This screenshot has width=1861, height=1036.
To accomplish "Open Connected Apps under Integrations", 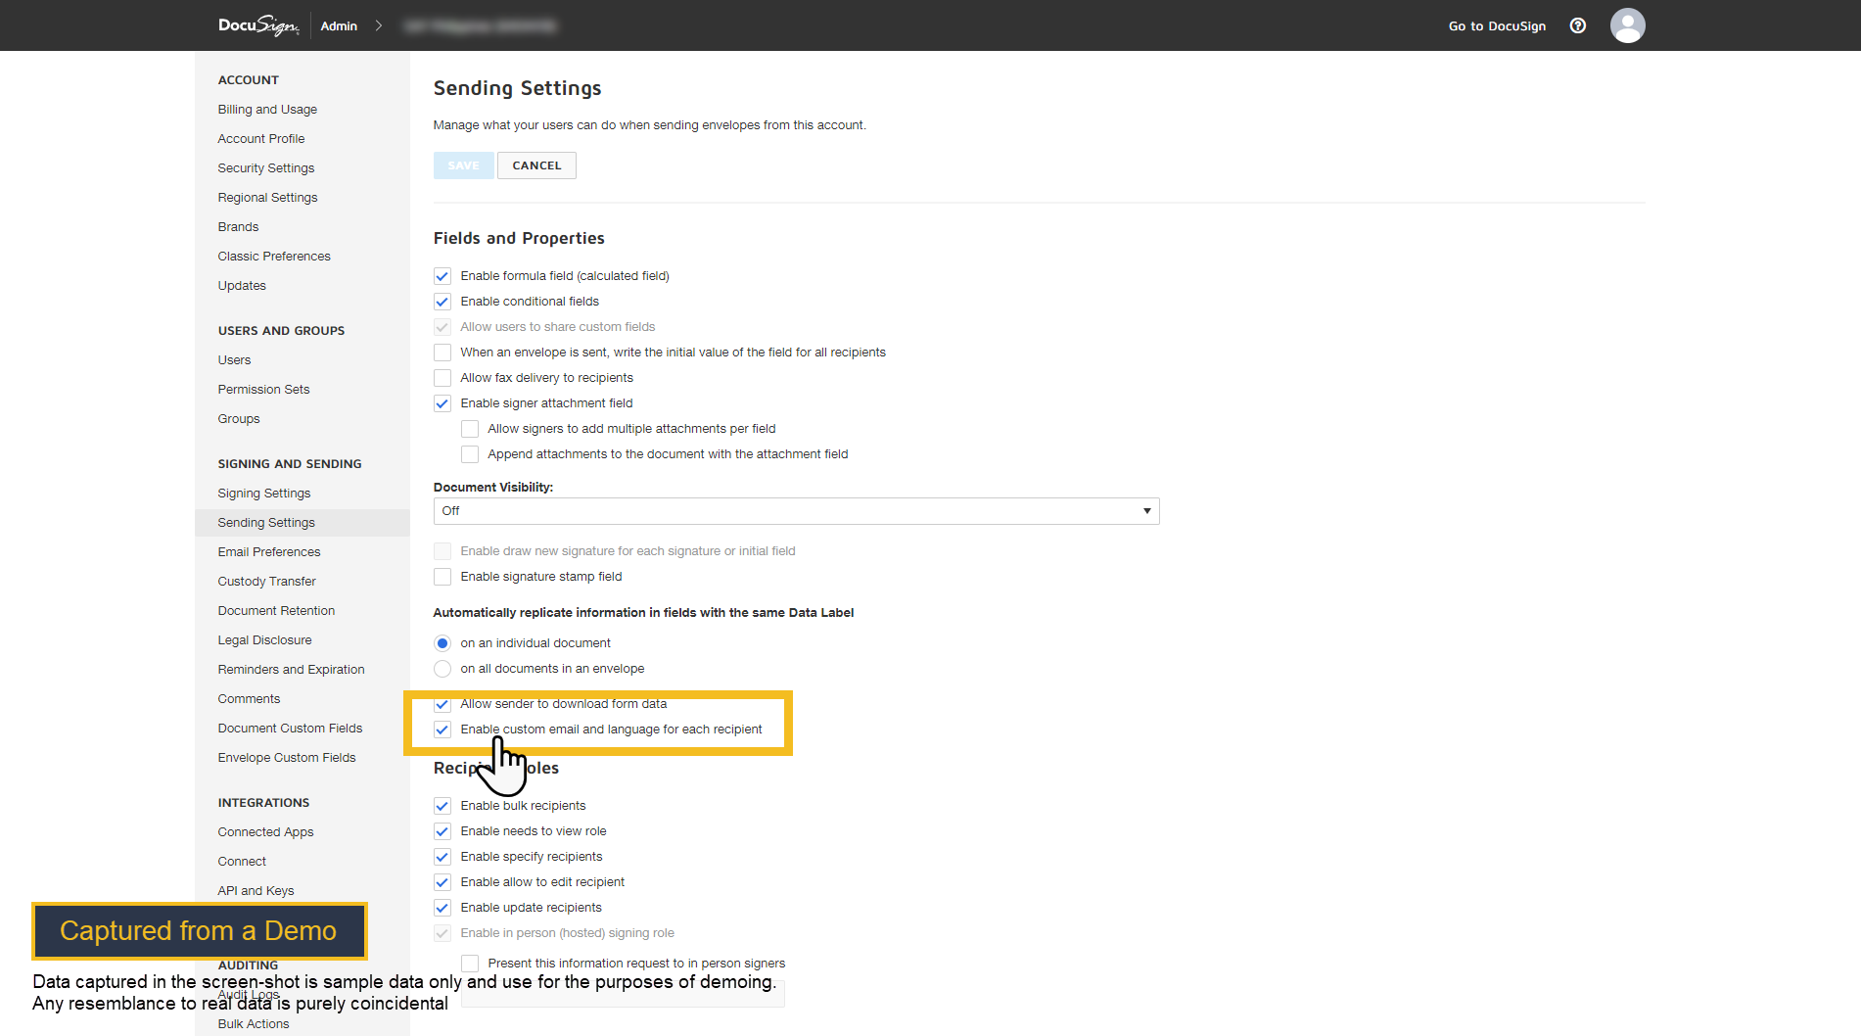I will point(265,832).
